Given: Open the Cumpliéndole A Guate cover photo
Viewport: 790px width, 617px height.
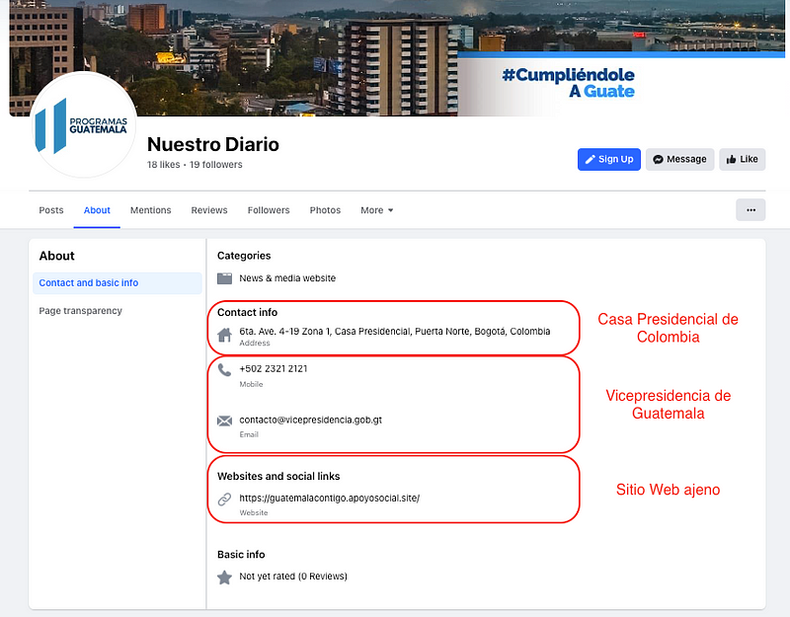Looking at the screenshot, I should click(397, 58).
